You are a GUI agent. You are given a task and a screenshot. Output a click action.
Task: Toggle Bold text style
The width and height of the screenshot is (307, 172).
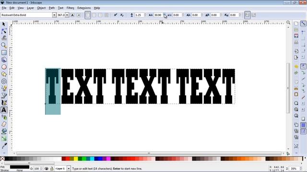click(72, 15)
